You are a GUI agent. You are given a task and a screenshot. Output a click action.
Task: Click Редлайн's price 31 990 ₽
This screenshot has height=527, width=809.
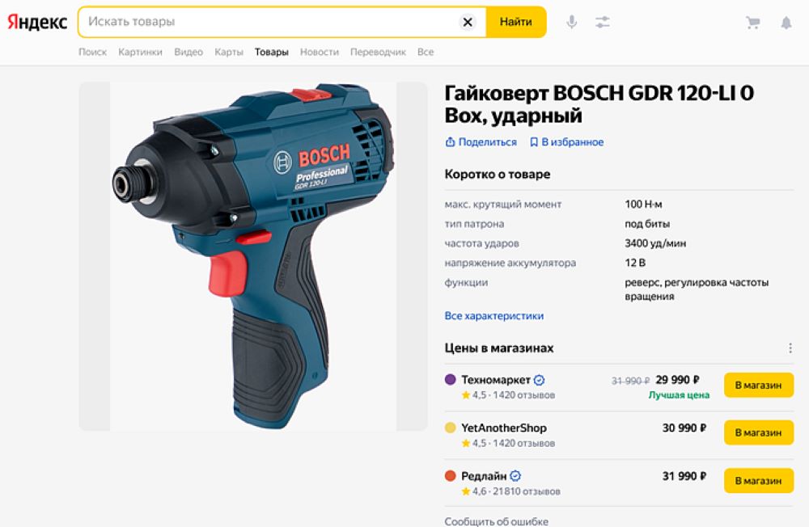684,475
